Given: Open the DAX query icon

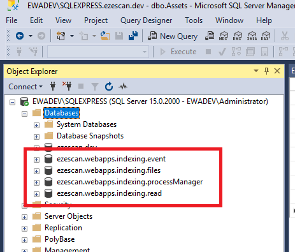Looking at the screenshot, I should 266,36.
